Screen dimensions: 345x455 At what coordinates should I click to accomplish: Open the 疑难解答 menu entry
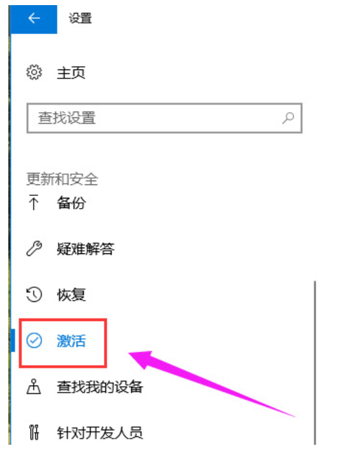tap(86, 249)
